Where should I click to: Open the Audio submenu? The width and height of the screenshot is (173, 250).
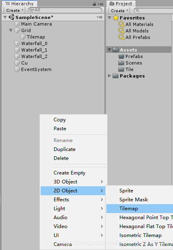[73, 218]
